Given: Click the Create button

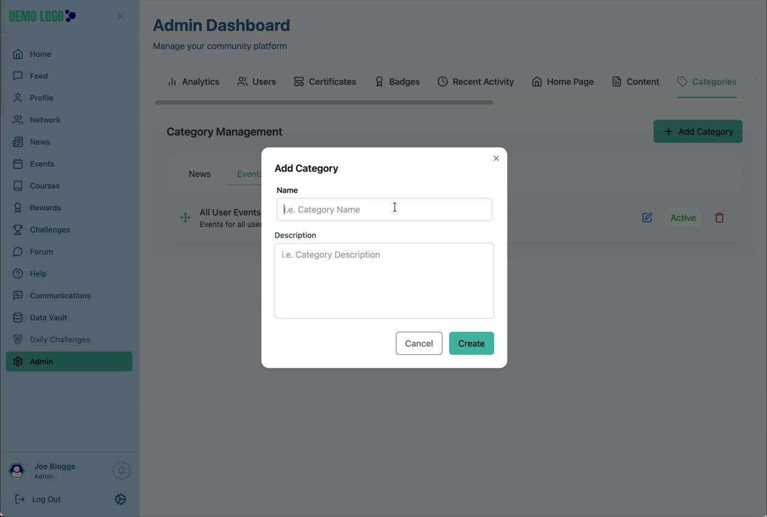Looking at the screenshot, I should (472, 343).
